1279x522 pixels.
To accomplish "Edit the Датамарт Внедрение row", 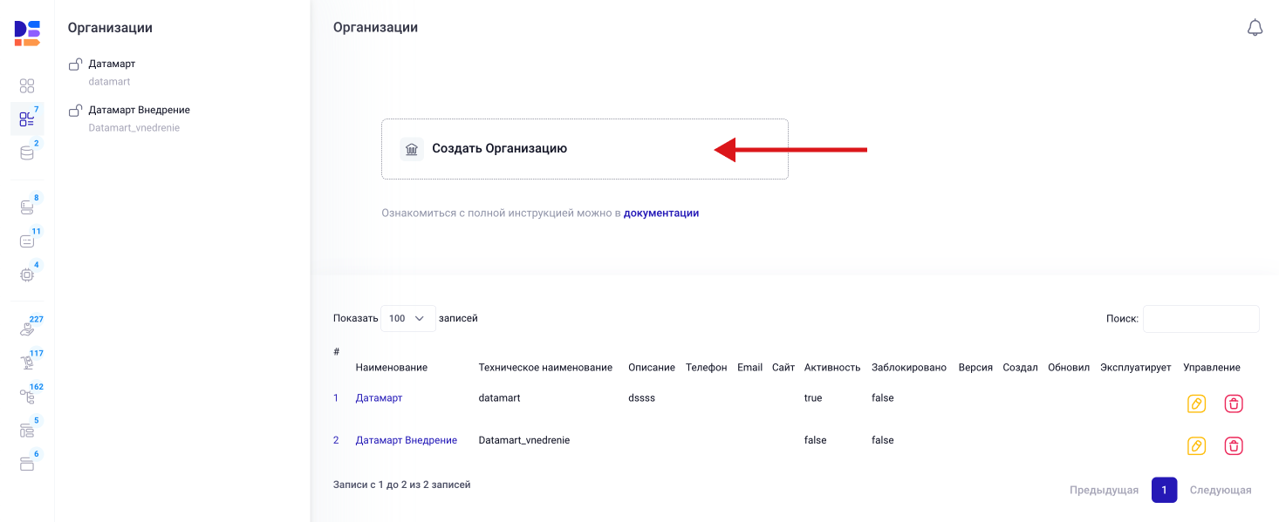I will click(1196, 446).
